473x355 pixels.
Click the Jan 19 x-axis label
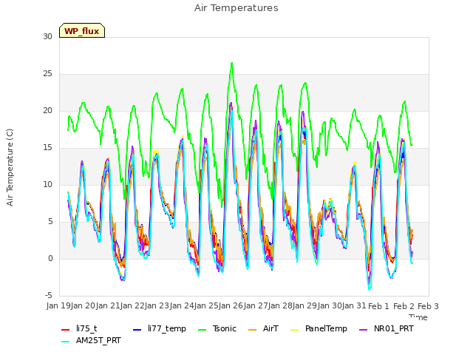pyautogui.click(x=58, y=305)
